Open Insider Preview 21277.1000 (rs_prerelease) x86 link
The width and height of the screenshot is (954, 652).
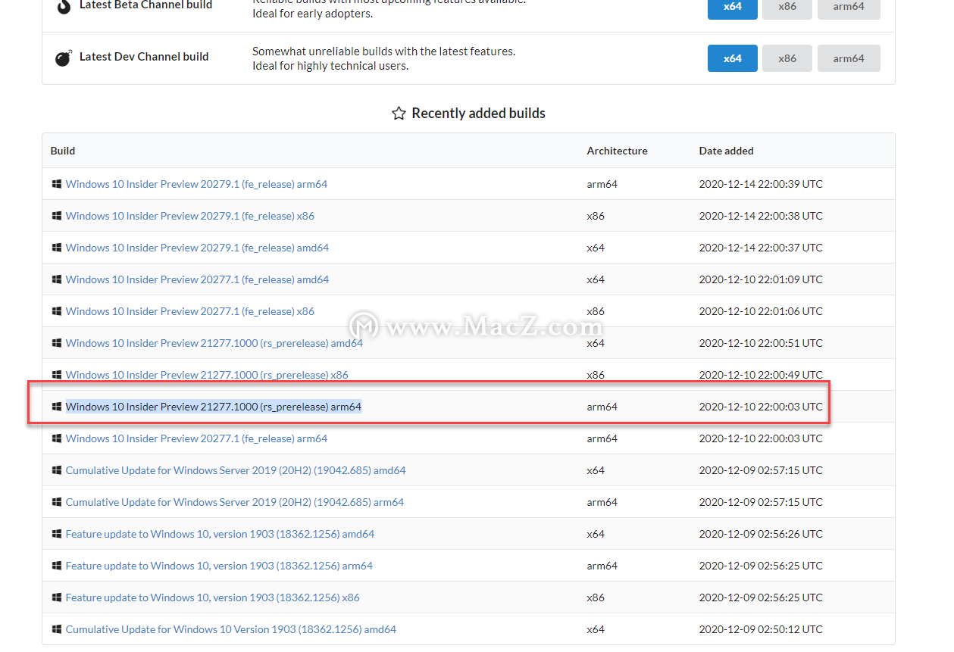pos(207,375)
